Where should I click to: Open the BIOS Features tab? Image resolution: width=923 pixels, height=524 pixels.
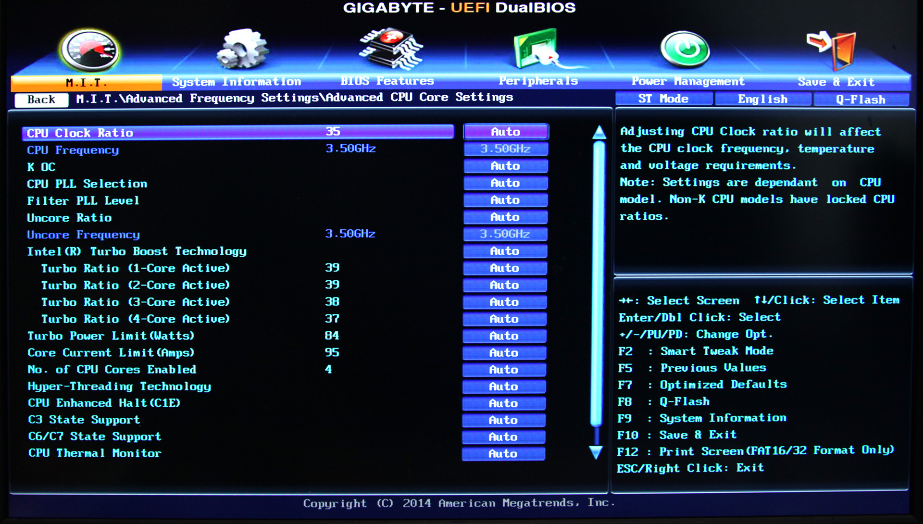[x=387, y=81]
